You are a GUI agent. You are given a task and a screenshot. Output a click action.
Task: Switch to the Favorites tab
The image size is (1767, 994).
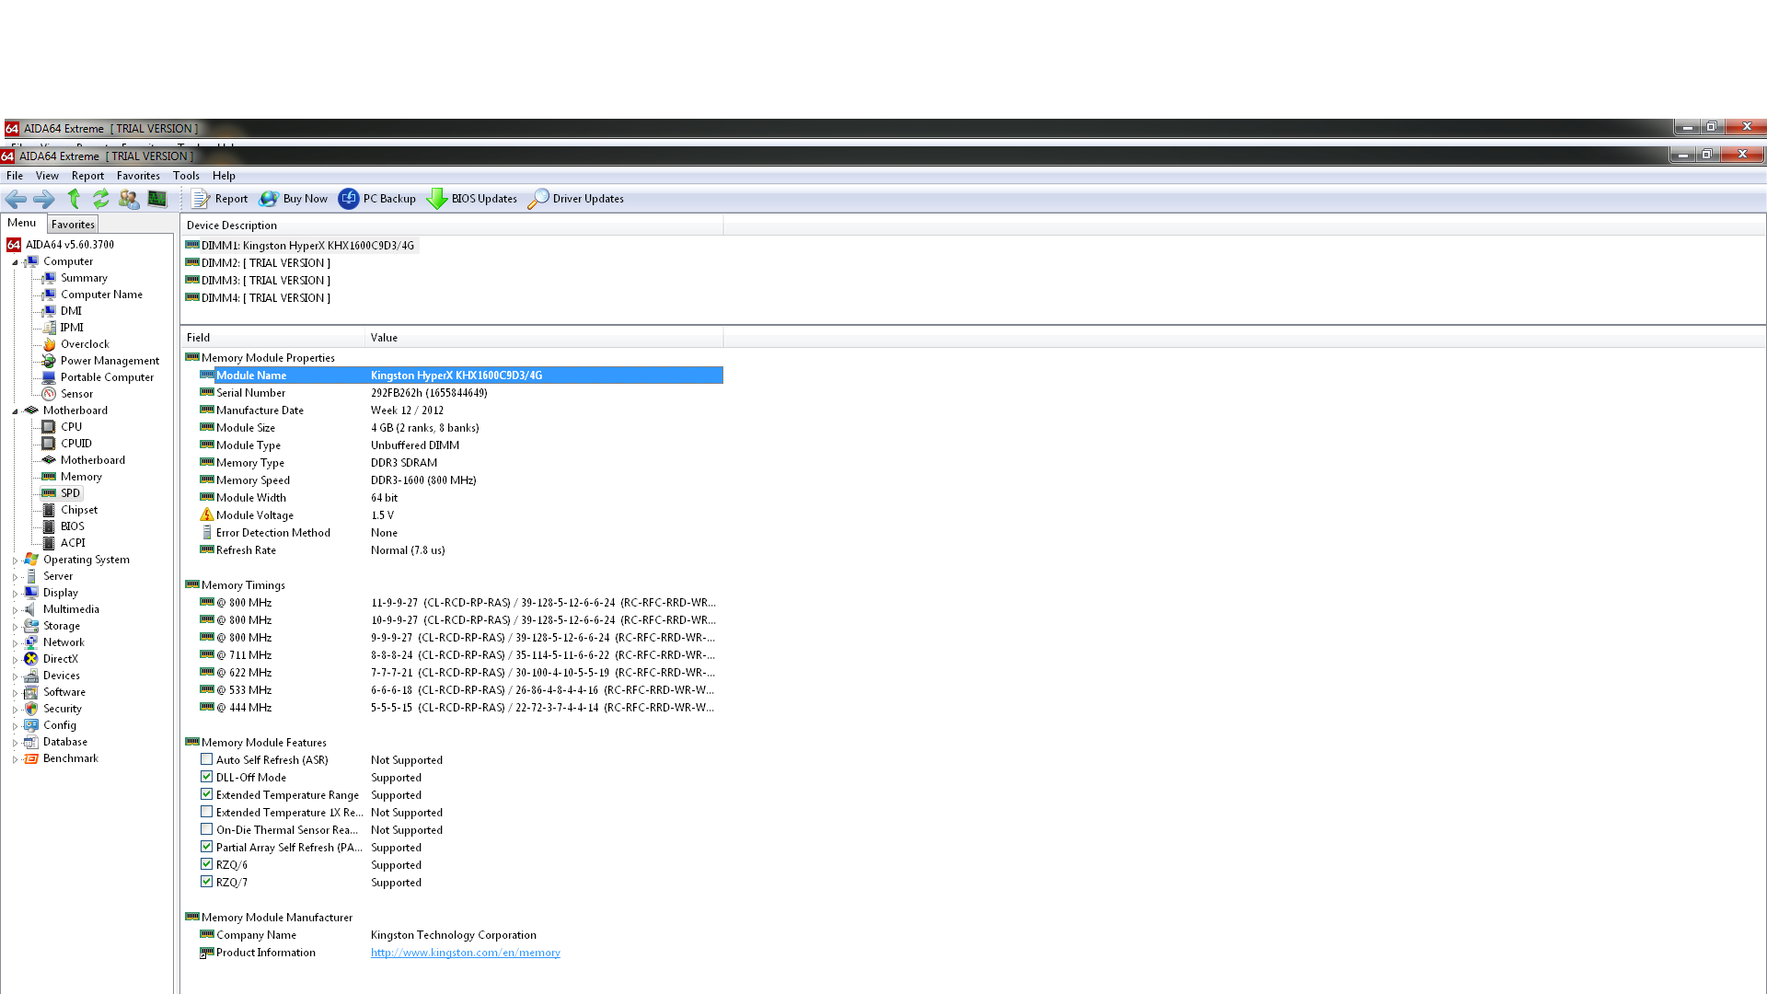pyautogui.click(x=73, y=225)
